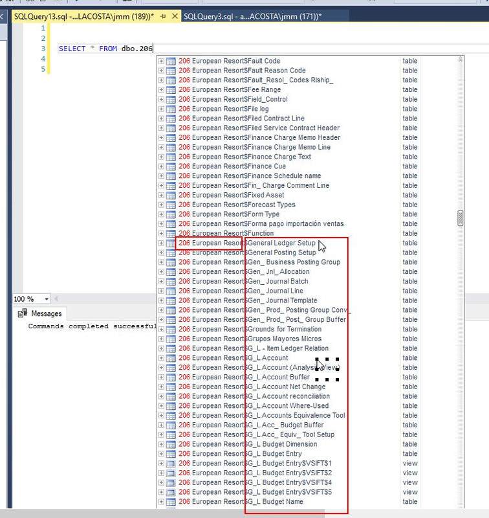Click table icon for Fault_Resol_ Codes Rlship_

click(171, 80)
